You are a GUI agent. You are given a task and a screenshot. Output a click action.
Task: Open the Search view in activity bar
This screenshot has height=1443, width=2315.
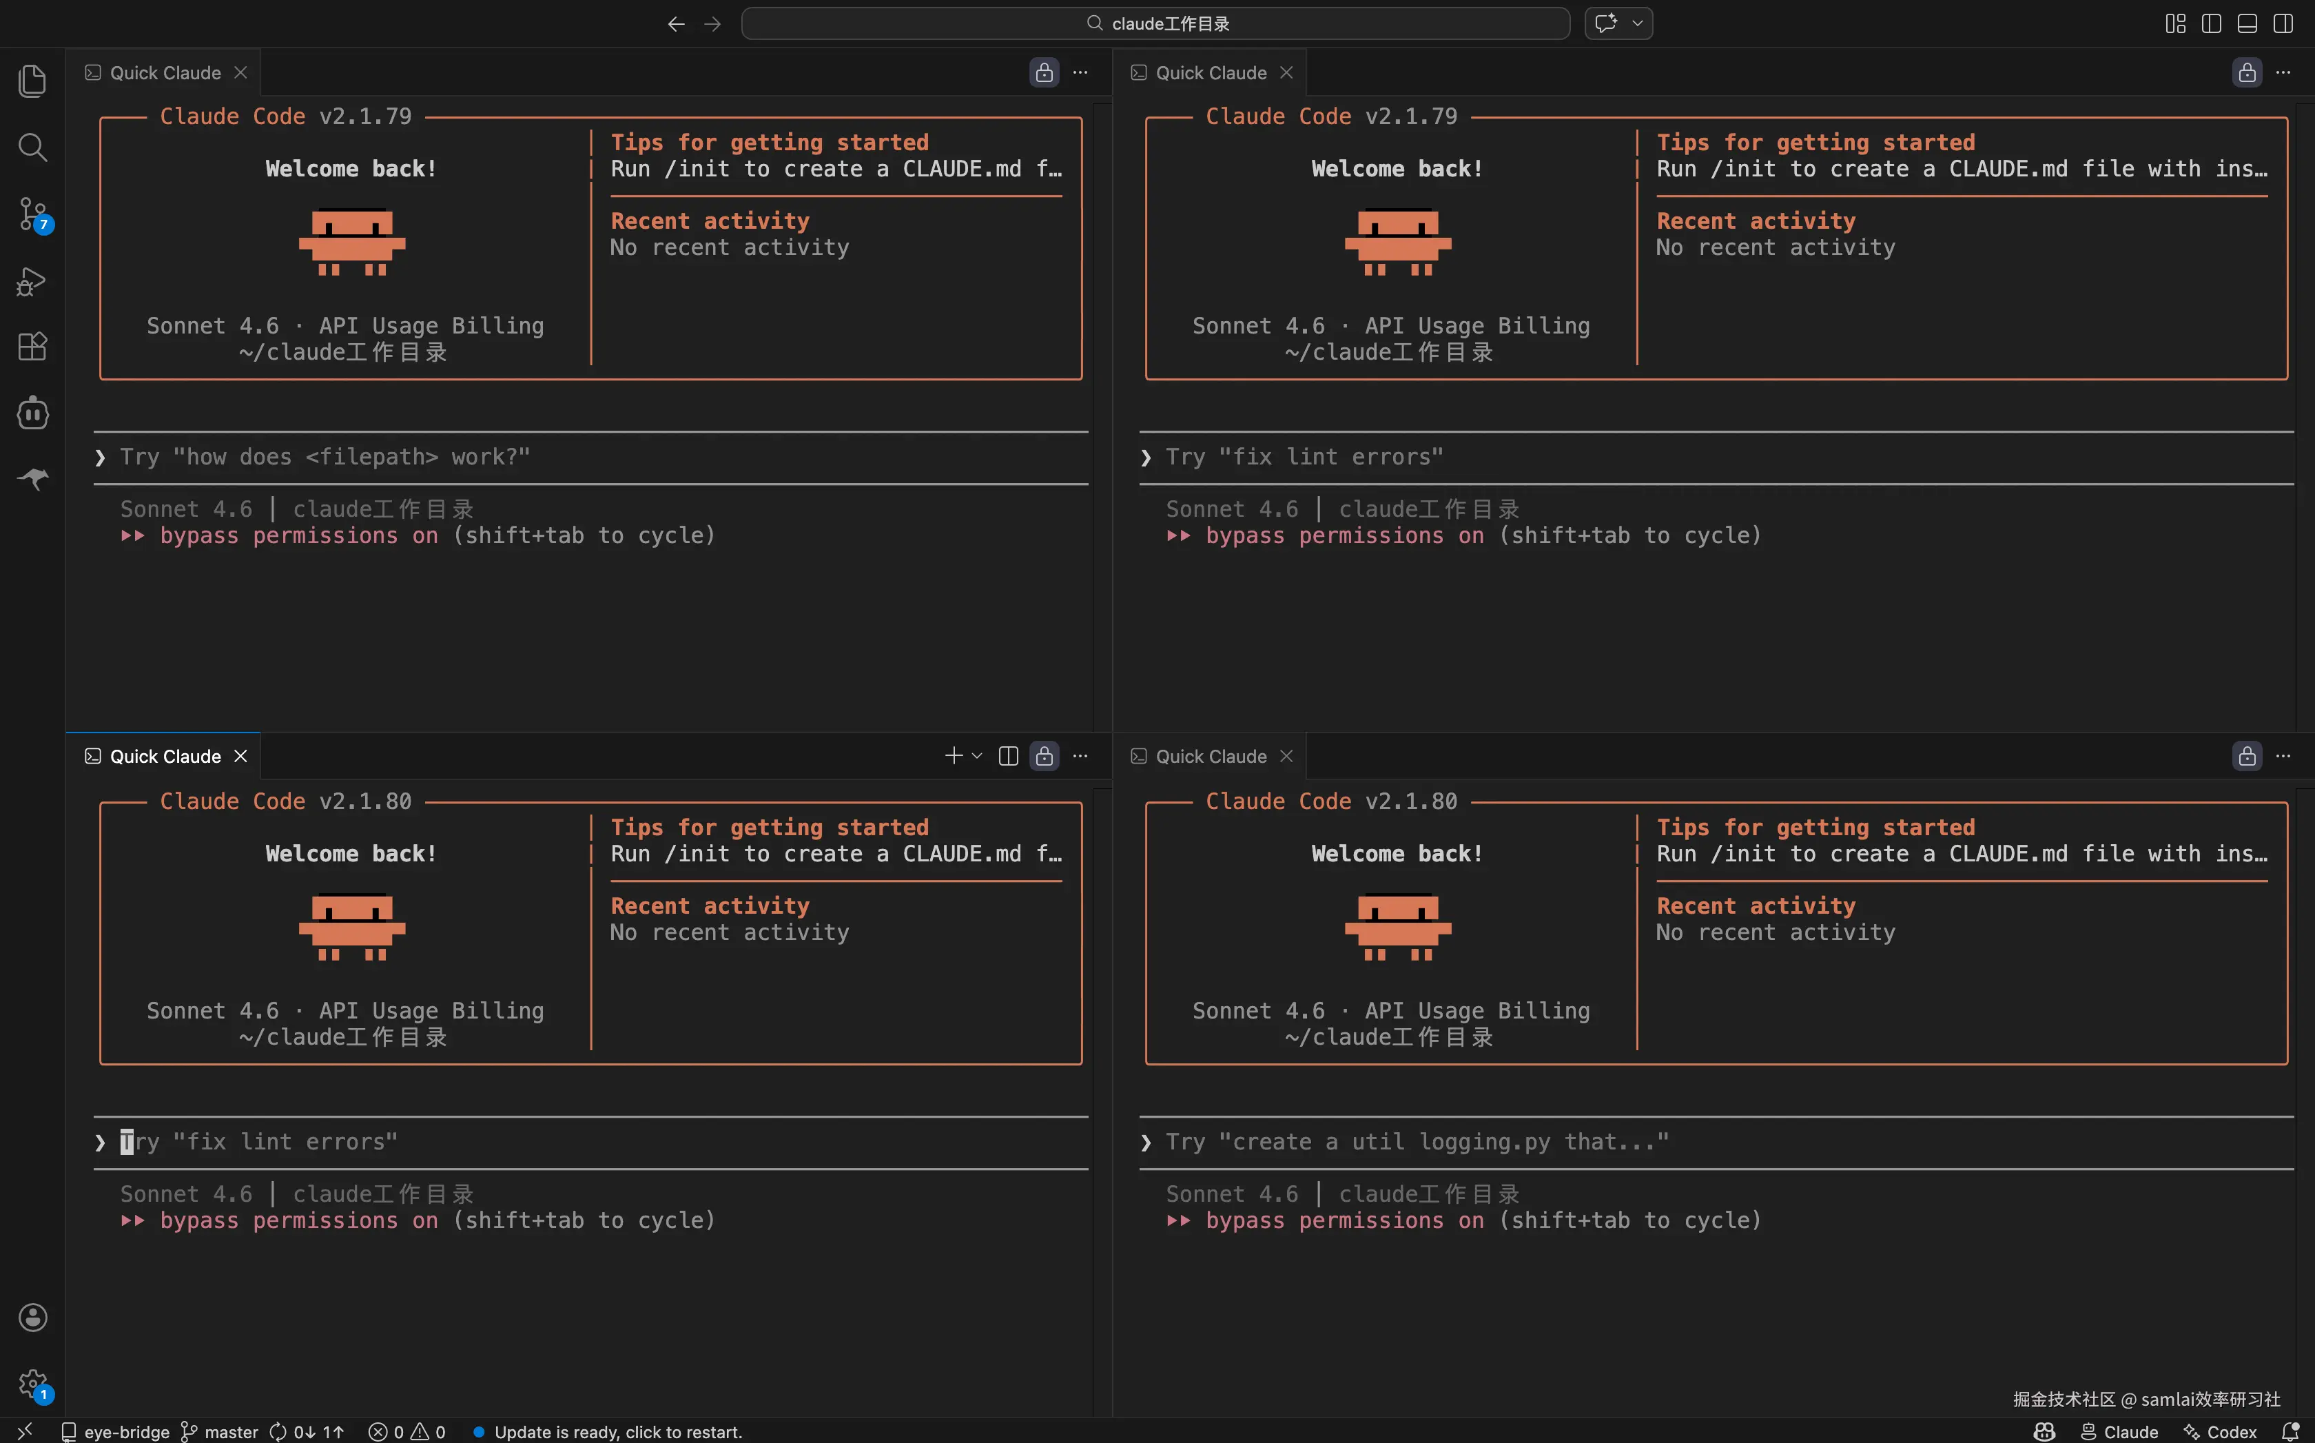pos(32,147)
